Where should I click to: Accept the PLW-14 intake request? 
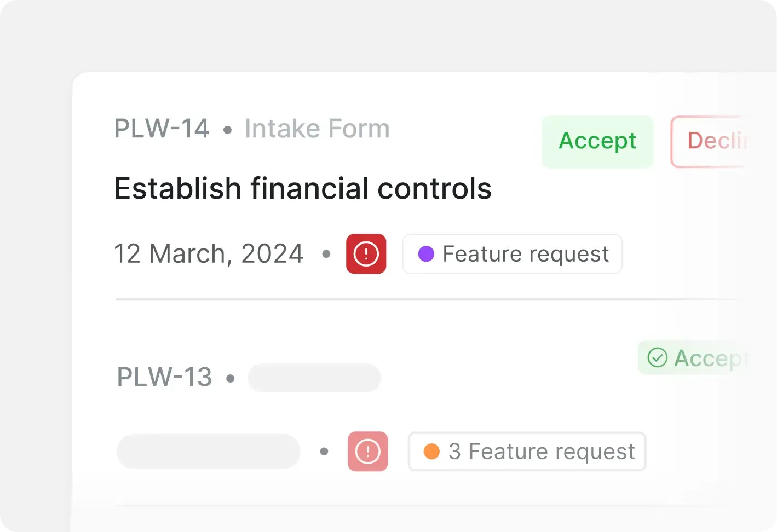coord(597,141)
